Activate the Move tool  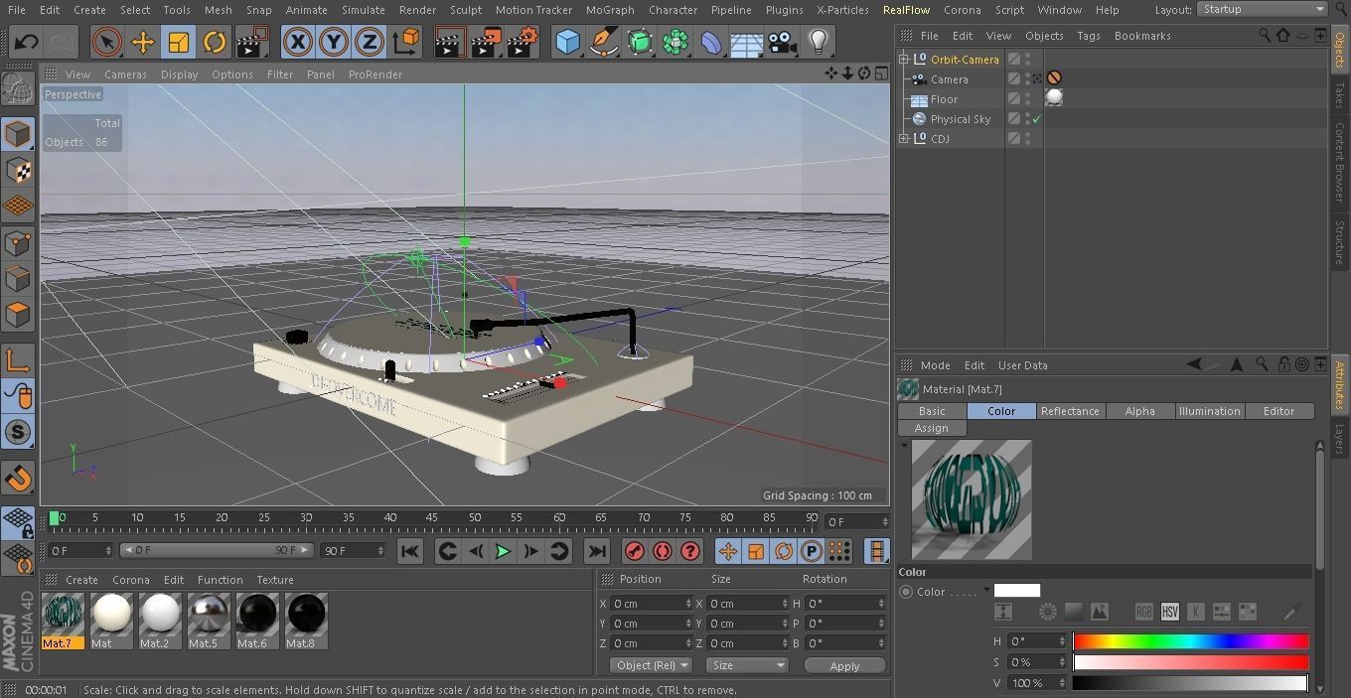143,43
